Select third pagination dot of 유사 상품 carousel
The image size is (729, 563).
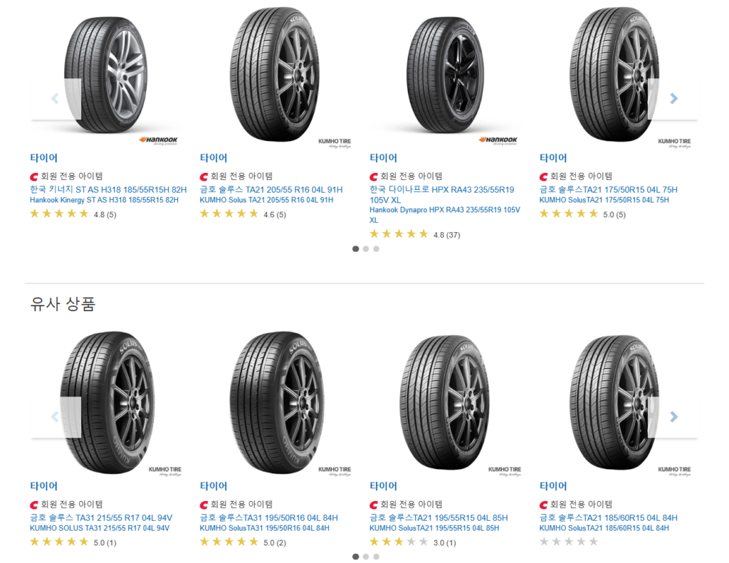click(376, 557)
